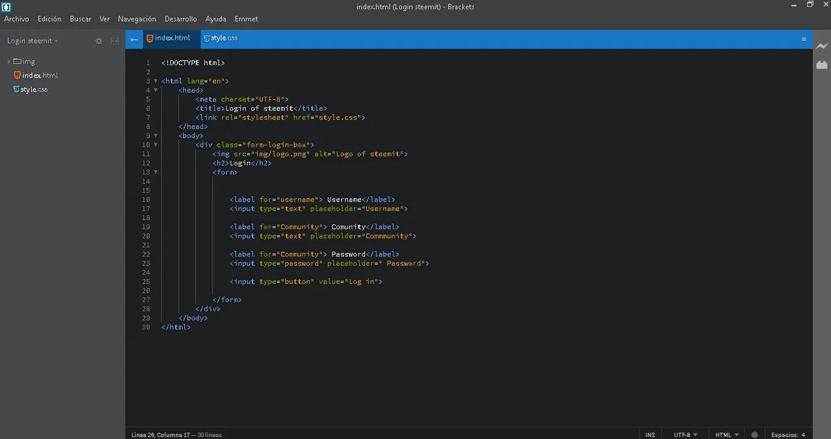This screenshot has height=439, width=831.
Task: Click the HTML5 icon on the index.html tab
Action: coord(150,38)
